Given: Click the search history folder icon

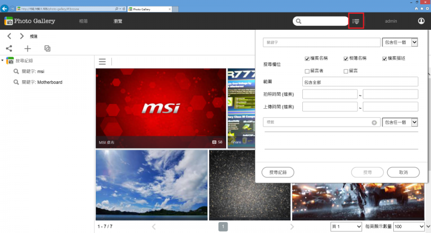Looking at the screenshot, I should [10, 60].
